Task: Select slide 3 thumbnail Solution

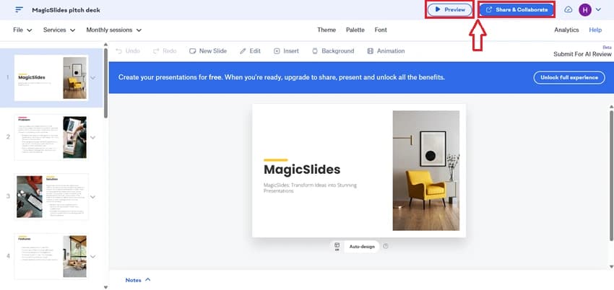Action: pos(51,197)
